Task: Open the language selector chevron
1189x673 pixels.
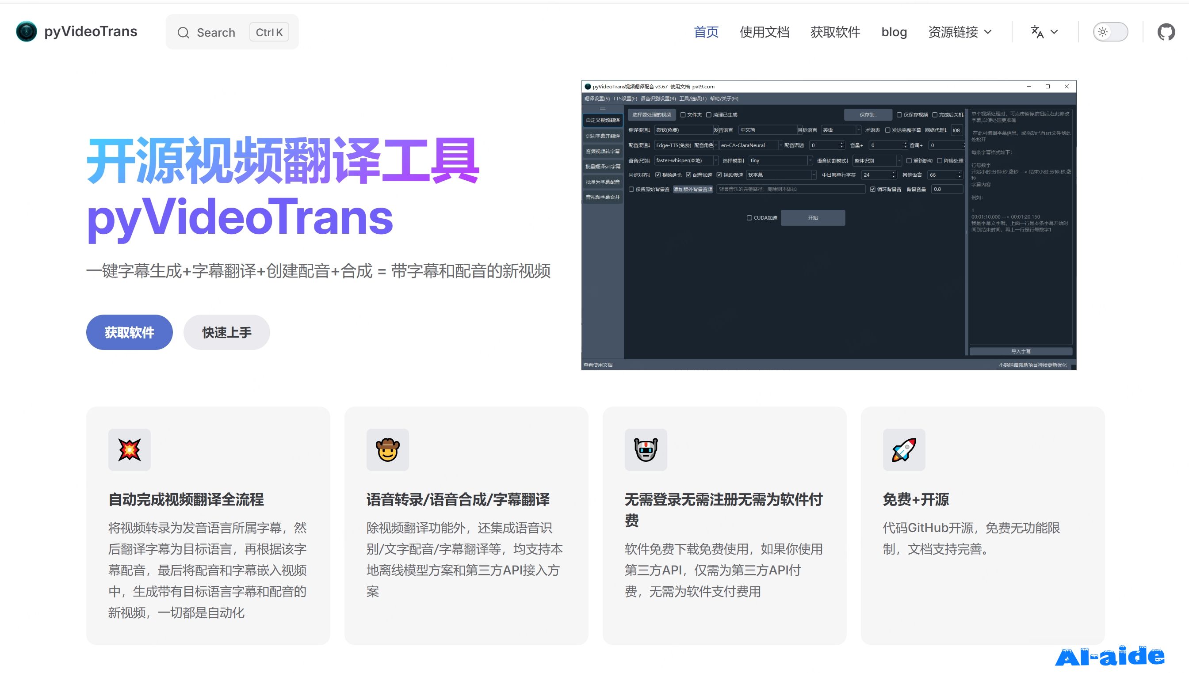Action: [1054, 32]
